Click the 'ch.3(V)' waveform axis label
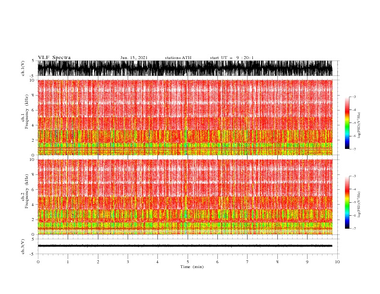380x294 pixels. [x=23, y=246]
